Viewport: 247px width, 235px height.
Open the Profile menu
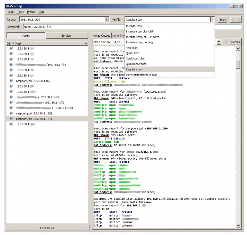[31, 12]
